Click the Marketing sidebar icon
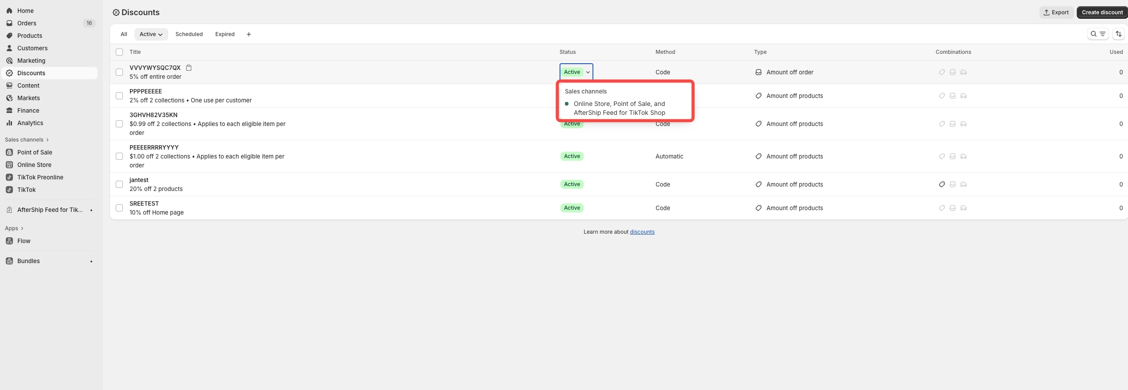Screen dimensions: 1128x390 pos(9,61)
